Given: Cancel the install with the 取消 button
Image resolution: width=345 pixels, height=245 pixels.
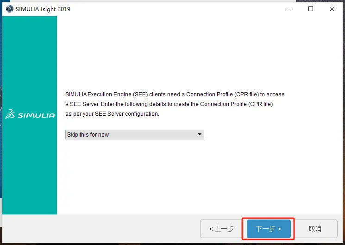Looking at the screenshot, I should 315,229.
